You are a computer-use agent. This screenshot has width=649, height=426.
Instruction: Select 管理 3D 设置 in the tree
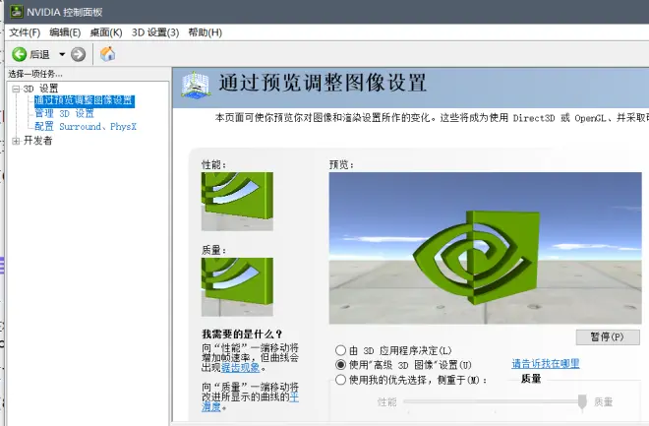[64, 113]
